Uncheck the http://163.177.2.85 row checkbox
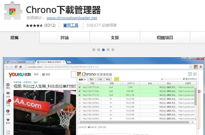 (x=79, y=91)
